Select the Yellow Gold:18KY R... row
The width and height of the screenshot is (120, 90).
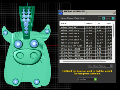click(86, 39)
